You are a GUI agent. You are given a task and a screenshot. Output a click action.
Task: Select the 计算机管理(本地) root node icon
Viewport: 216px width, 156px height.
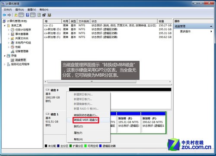(x=4, y=21)
